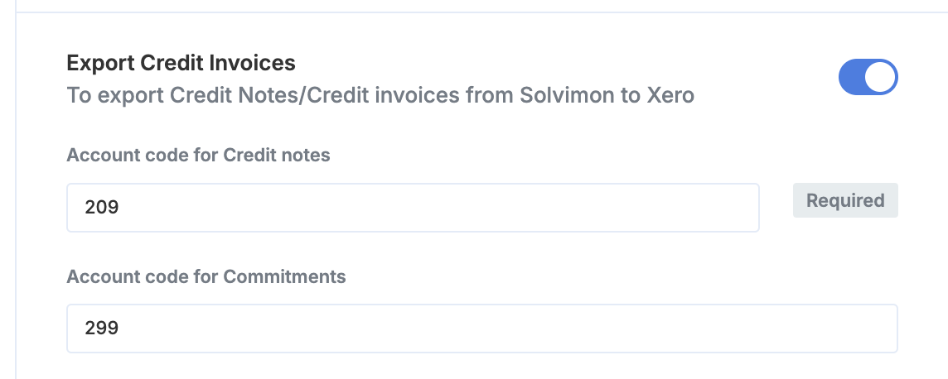Click the word Invoices in the heading
Screen dimensions: 948x379
(256, 62)
